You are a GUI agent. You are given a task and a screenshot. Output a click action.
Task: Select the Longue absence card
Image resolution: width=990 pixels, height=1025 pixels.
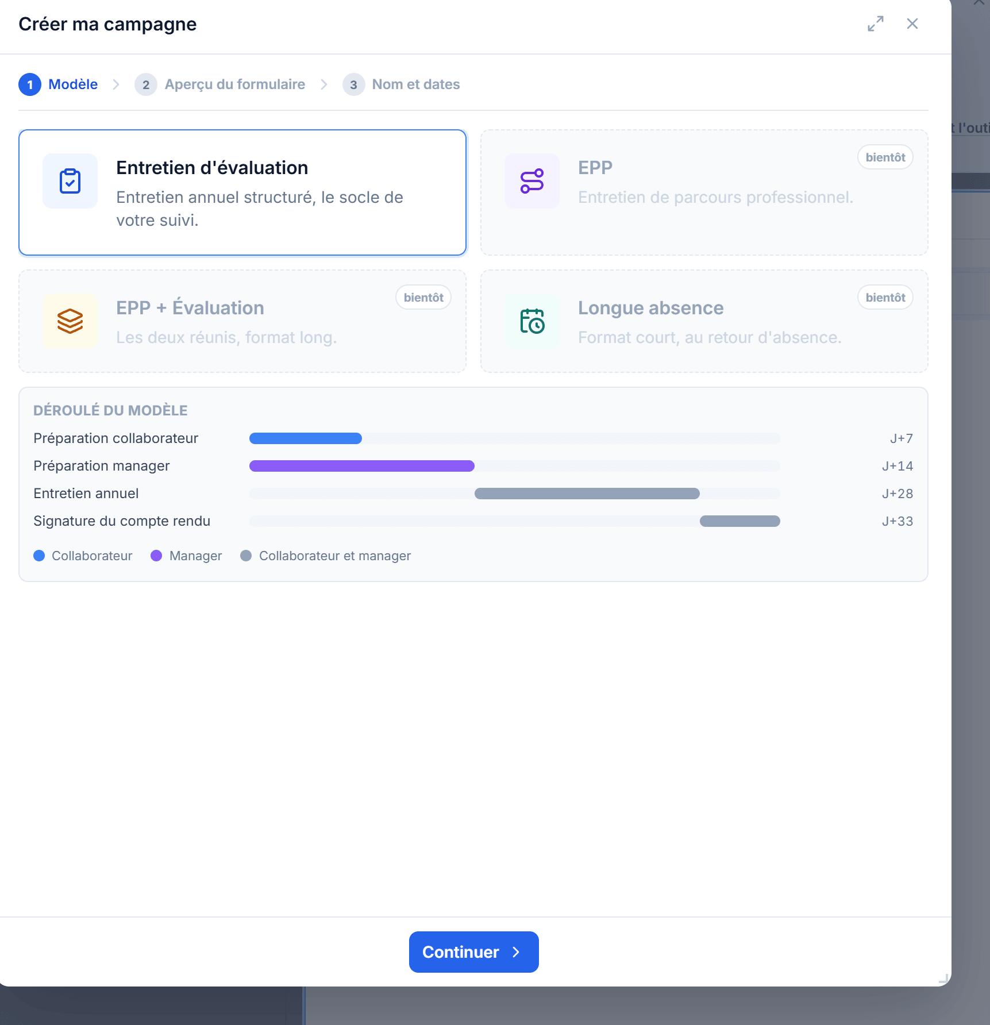point(704,321)
